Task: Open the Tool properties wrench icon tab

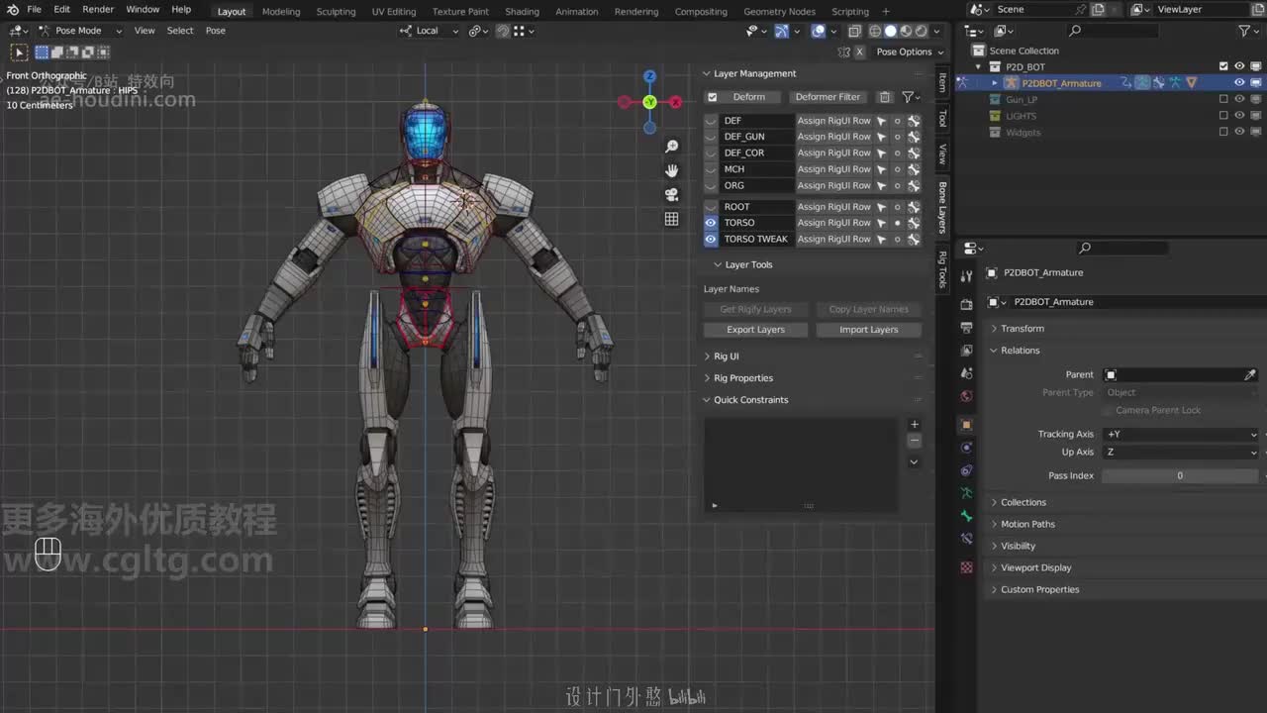Action: 967,277
